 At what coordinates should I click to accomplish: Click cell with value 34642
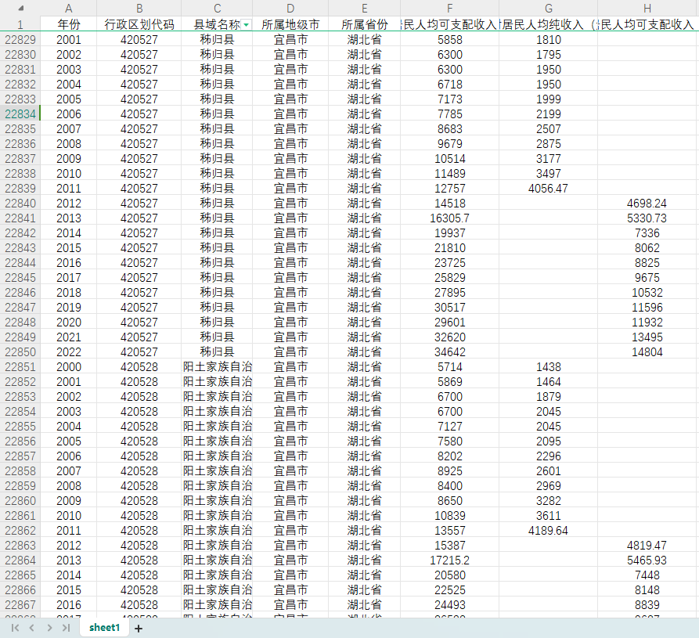pos(449,352)
